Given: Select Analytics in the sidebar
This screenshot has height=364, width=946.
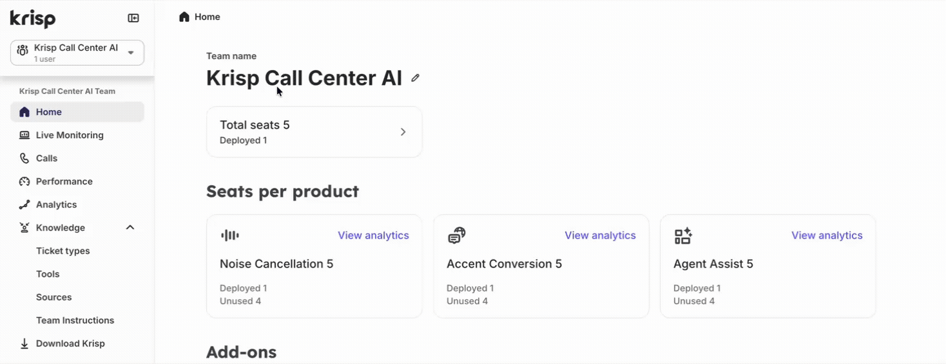Looking at the screenshot, I should (x=56, y=205).
